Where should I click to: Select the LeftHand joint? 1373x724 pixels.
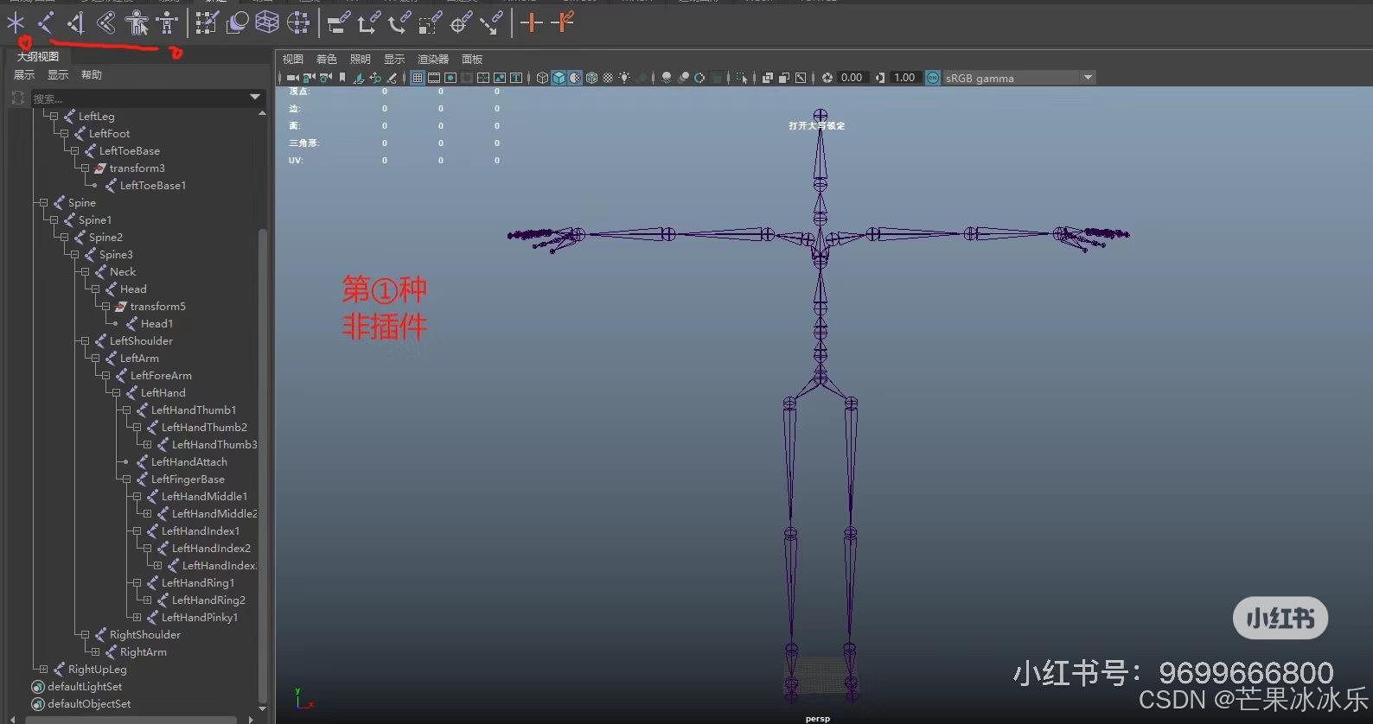coord(163,392)
